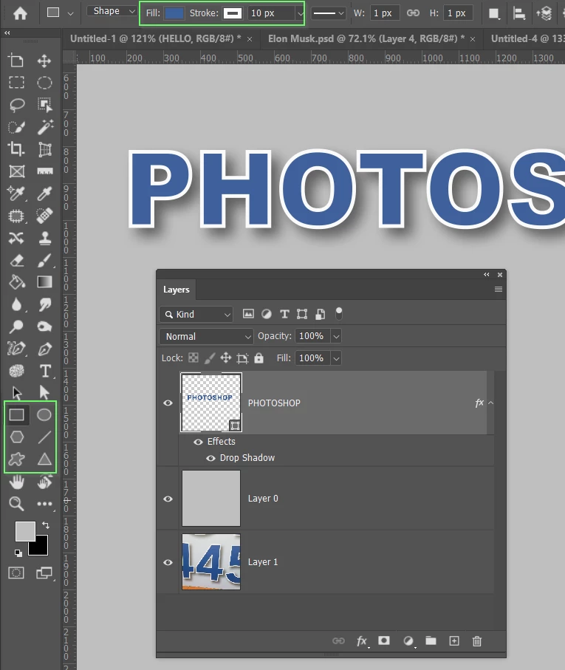Select the Eyedropper tool

(x=44, y=194)
